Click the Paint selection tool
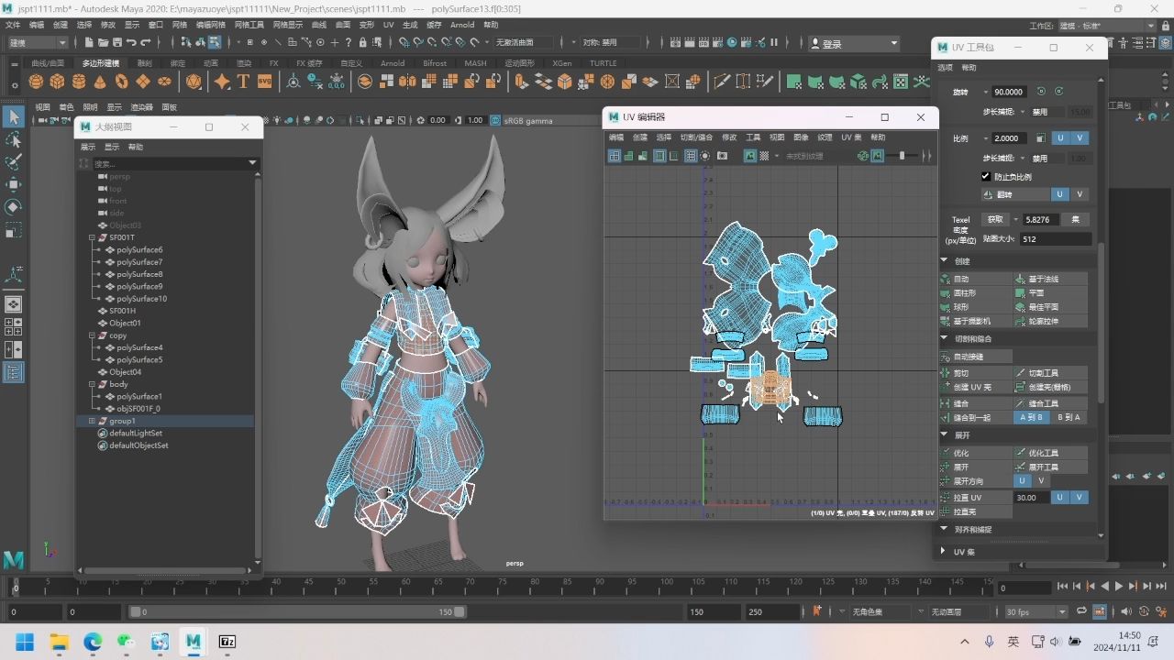1174x660 pixels. (x=13, y=162)
